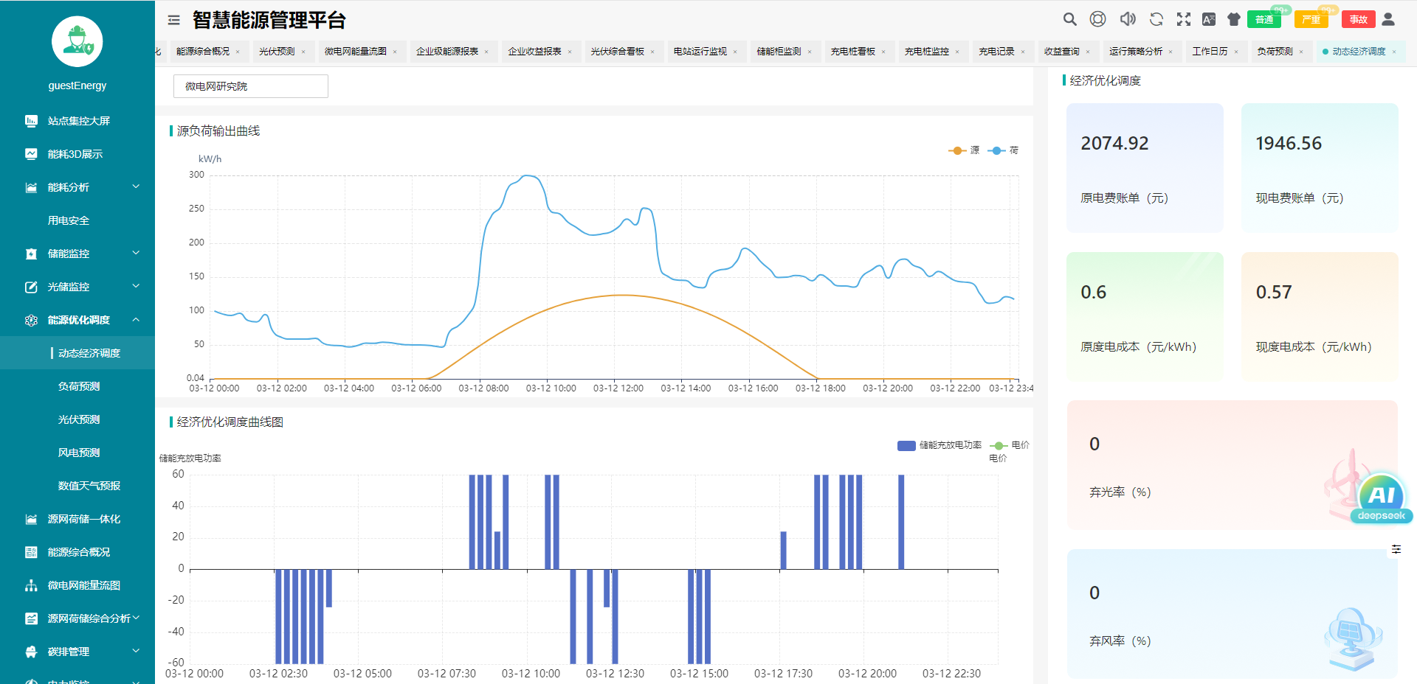Open the language translation icon
This screenshot has height=684, width=1417.
(1209, 19)
